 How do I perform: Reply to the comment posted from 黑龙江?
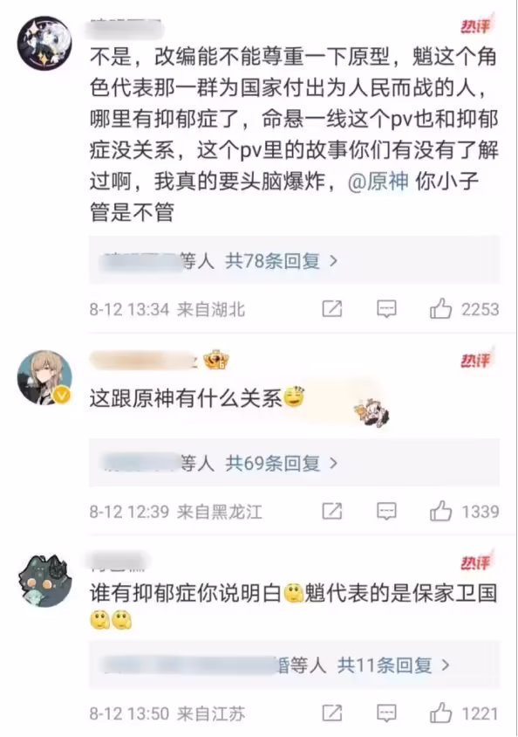(386, 511)
